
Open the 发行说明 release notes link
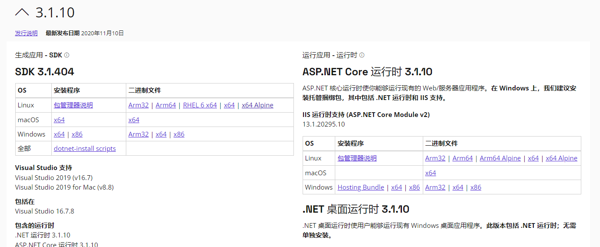(x=26, y=33)
